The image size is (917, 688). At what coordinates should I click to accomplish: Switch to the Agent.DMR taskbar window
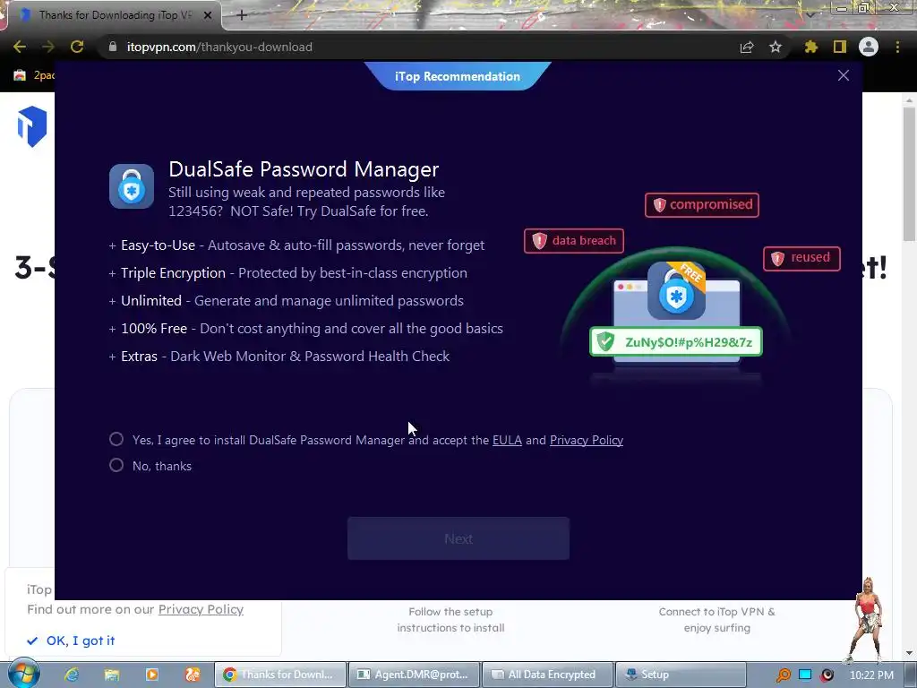click(x=414, y=675)
